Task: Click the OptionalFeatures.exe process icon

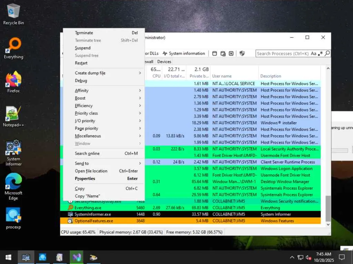Action: [x=70, y=221]
